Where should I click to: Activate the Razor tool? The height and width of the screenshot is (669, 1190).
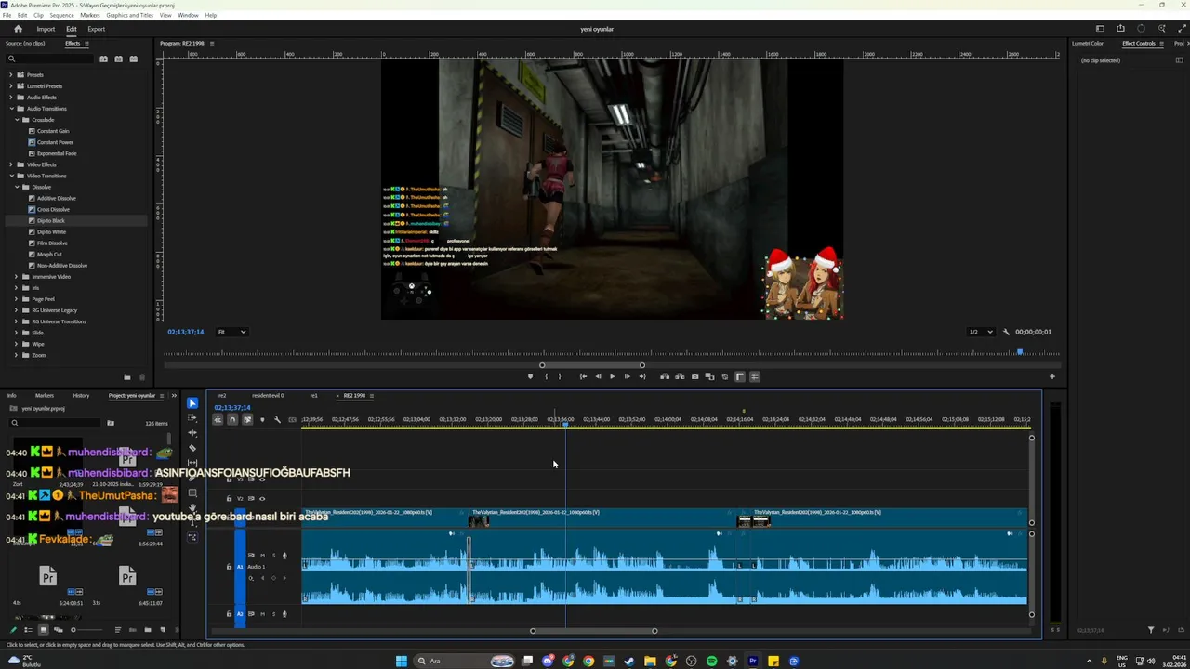192,448
